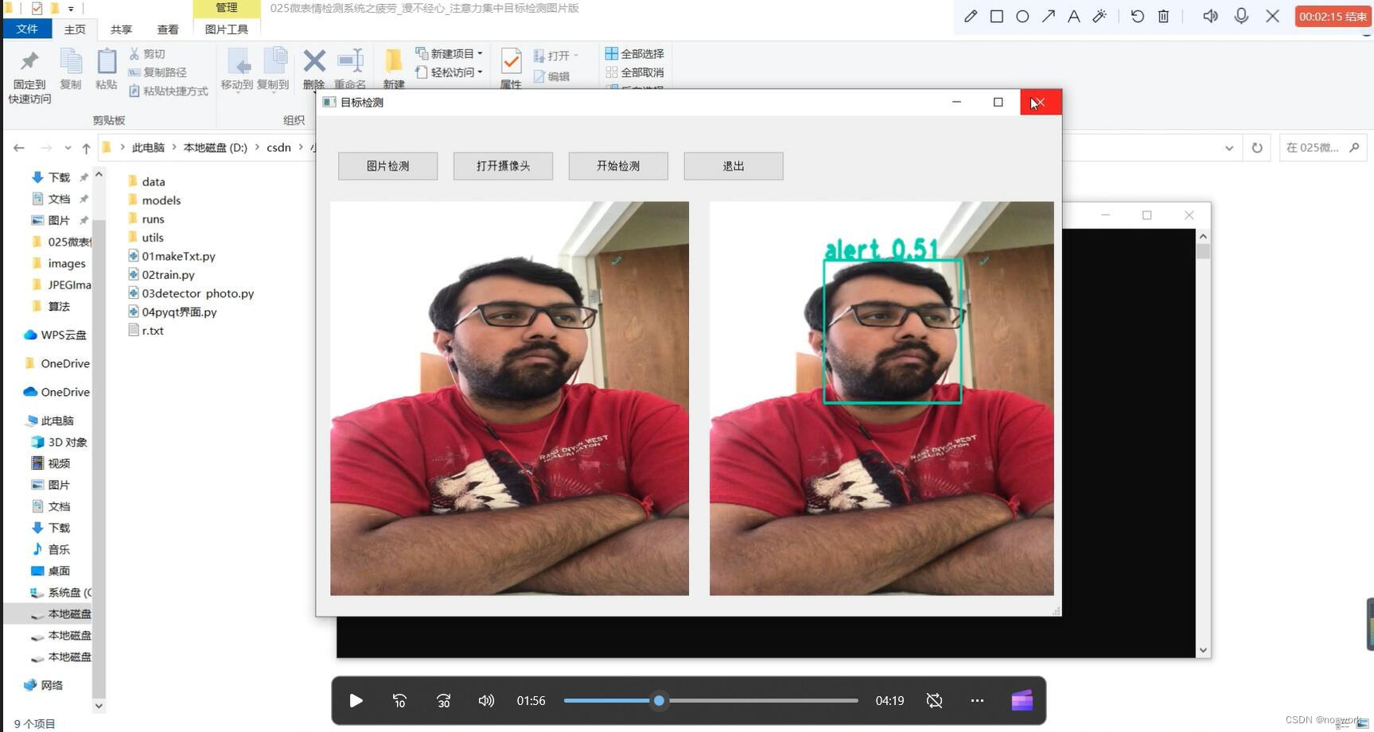Select the color picker in the recording toolbar
This screenshot has width=1374, height=732.
[1100, 16]
